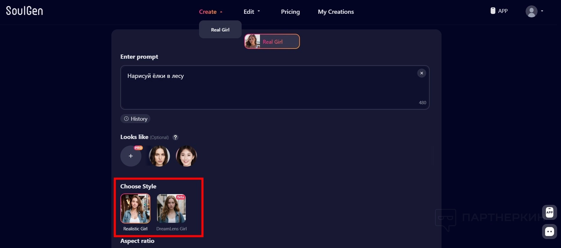561x248 pixels.
Task: Click the floating APP download icon
Action: click(x=549, y=212)
